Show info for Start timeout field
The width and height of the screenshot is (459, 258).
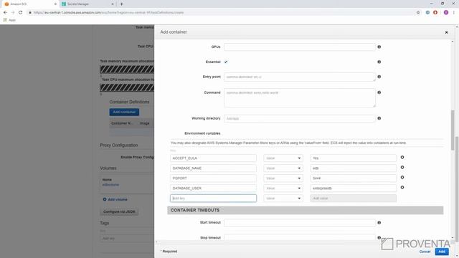(379, 223)
